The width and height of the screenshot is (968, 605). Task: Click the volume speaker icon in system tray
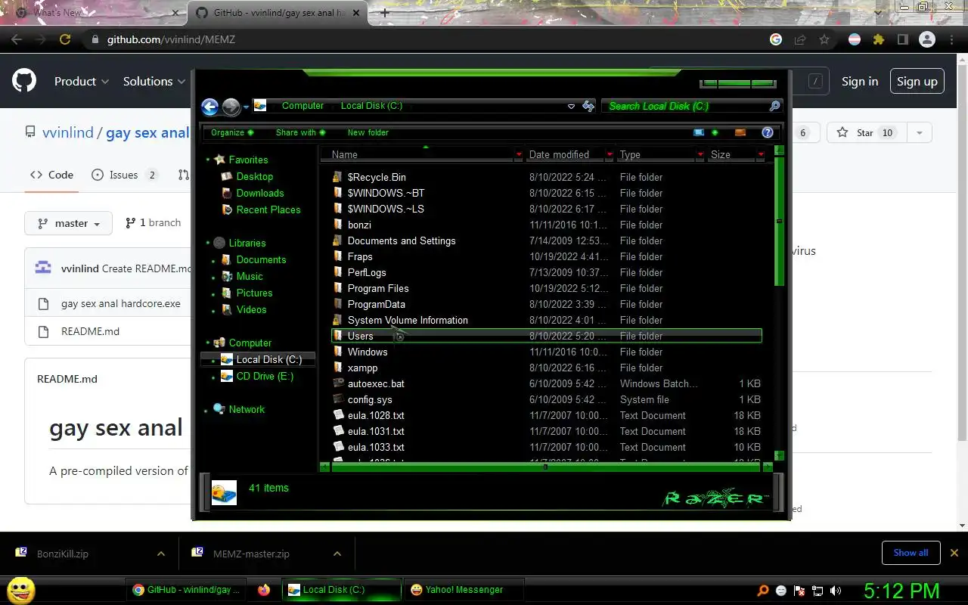(x=836, y=591)
